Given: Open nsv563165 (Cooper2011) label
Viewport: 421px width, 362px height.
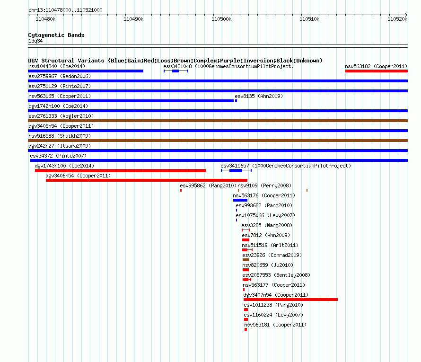Looking at the screenshot, I should click(x=60, y=96).
